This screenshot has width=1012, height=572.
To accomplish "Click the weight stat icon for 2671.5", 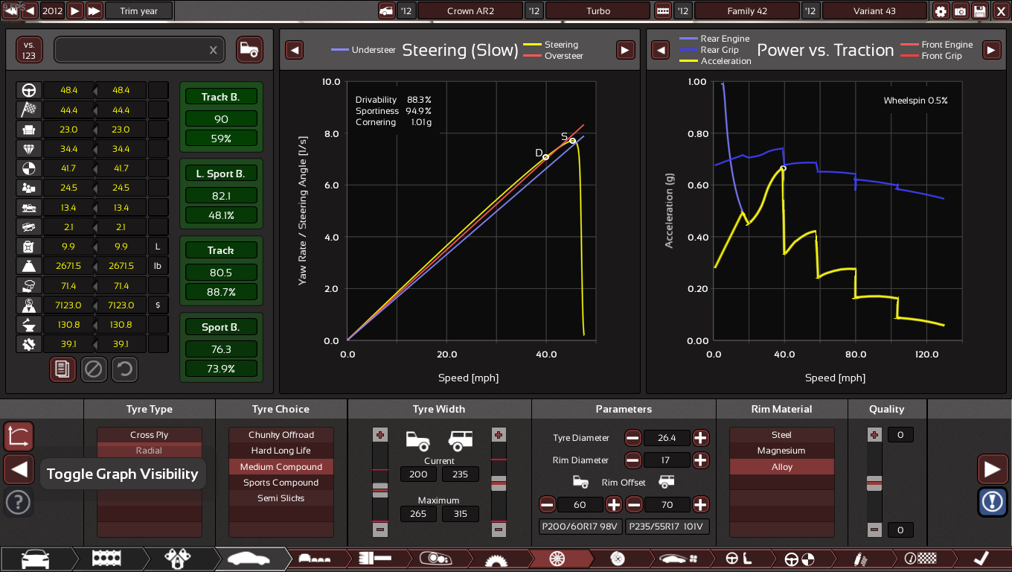I will [x=29, y=266].
